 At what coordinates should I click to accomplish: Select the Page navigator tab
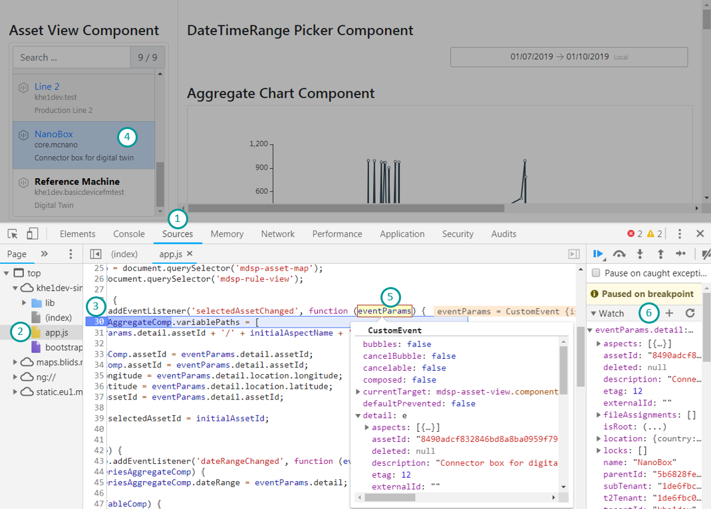pos(17,254)
